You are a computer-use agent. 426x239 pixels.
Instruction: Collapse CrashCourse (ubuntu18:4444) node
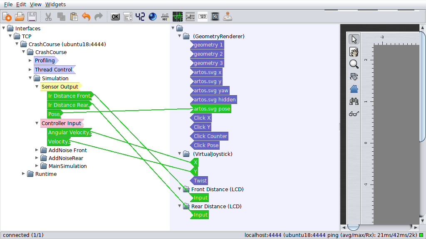click(17, 44)
